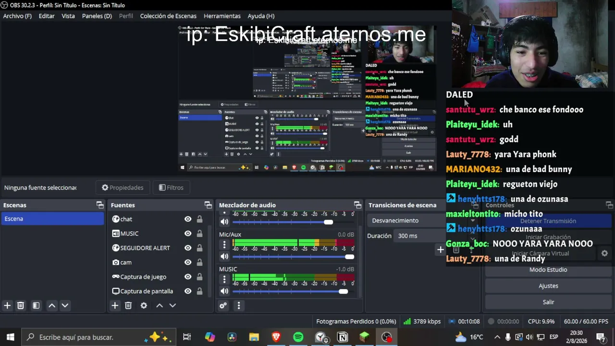Open Brave browser from the taskbar

276,337
